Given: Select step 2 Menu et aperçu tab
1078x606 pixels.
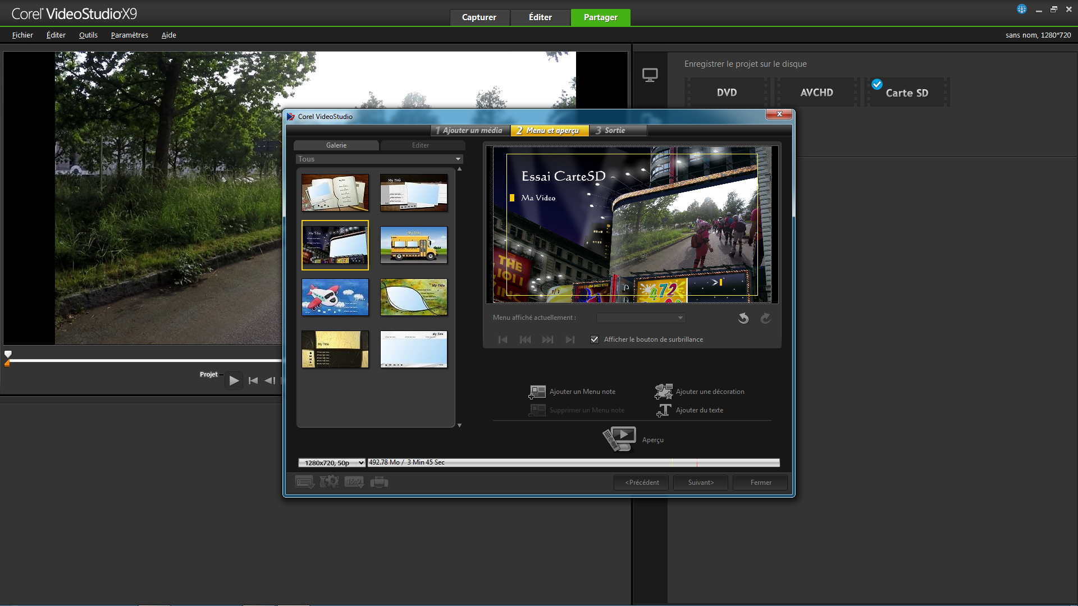Looking at the screenshot, I should pos(550,130).
